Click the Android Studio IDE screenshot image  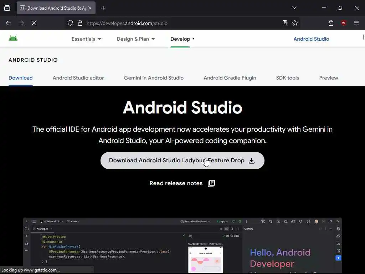point(182,246)
